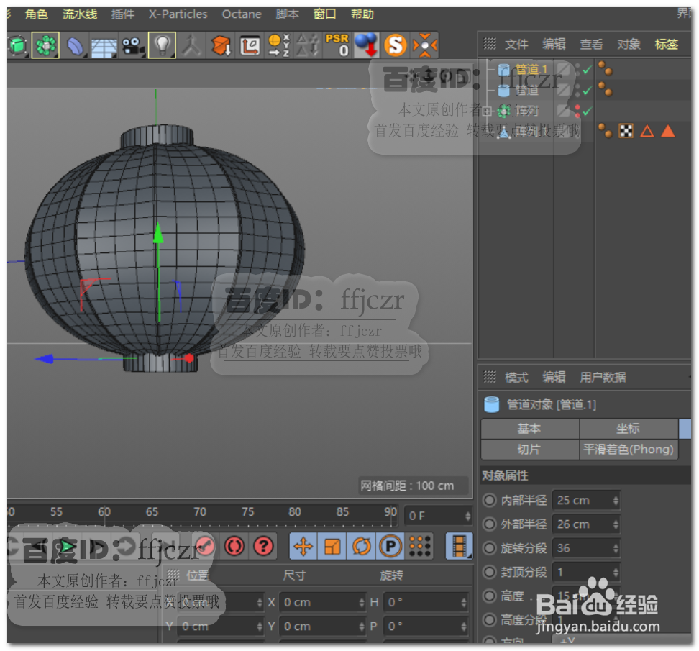Viewport: 699px width, 651px height.
Task: Click the red record key icon
Action: pos(205,546)
